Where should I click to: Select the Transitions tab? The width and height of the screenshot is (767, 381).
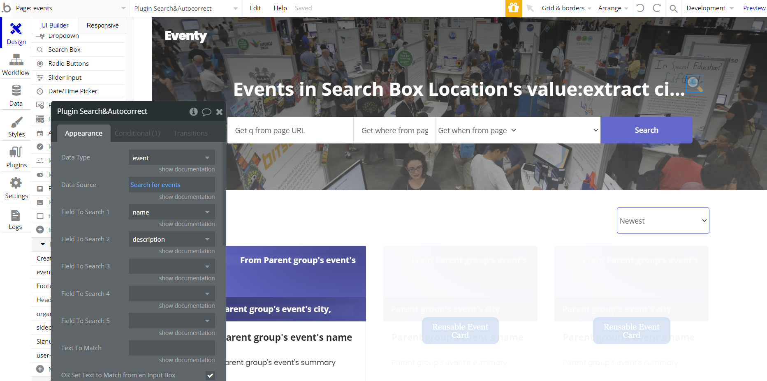coord(190,133)
